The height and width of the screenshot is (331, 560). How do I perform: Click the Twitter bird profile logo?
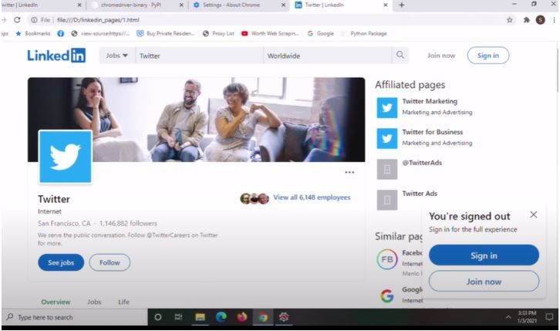click(x=66, y=157)
